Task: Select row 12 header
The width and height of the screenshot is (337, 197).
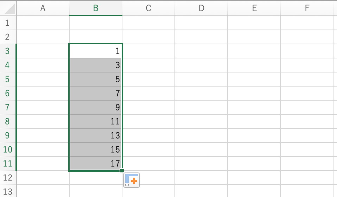Action: [x=8, y=178]
